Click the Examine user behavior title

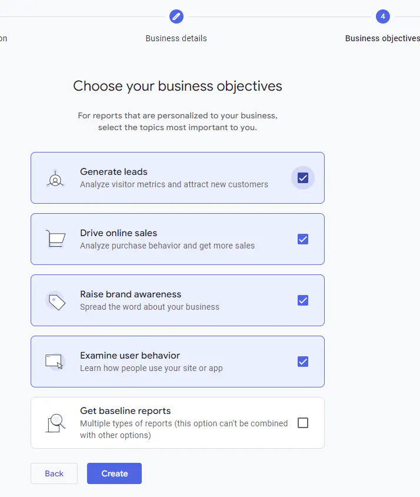(x=130, y=356)
